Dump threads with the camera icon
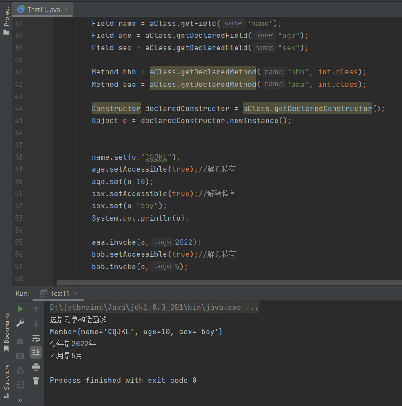This screenshot has height=406, width=402. pos(20,356)
